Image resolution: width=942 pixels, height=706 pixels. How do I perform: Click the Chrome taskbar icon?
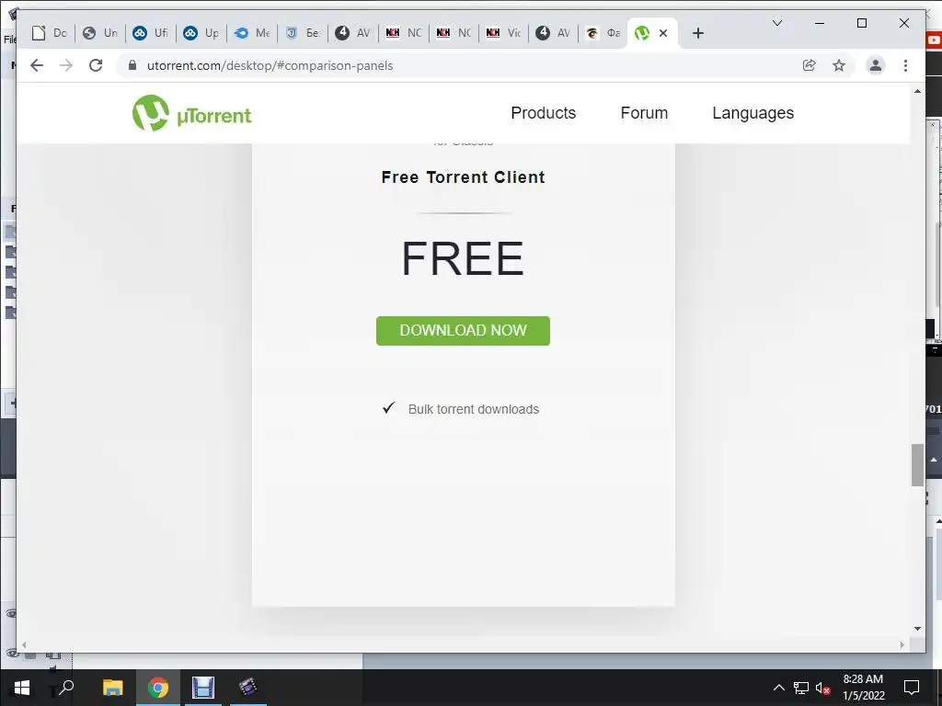158,688
